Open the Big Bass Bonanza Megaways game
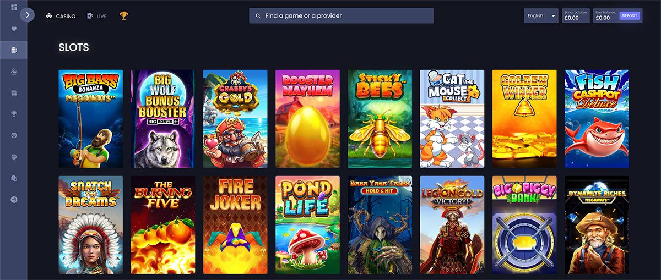Screen dimensions: 661x280 click(x=91, y=119)
